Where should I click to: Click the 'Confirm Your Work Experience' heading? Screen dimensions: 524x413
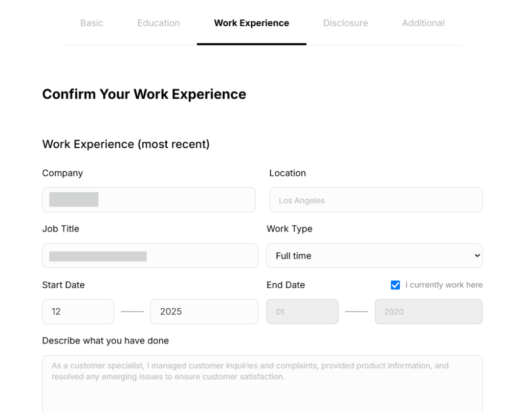click(144, 94)
